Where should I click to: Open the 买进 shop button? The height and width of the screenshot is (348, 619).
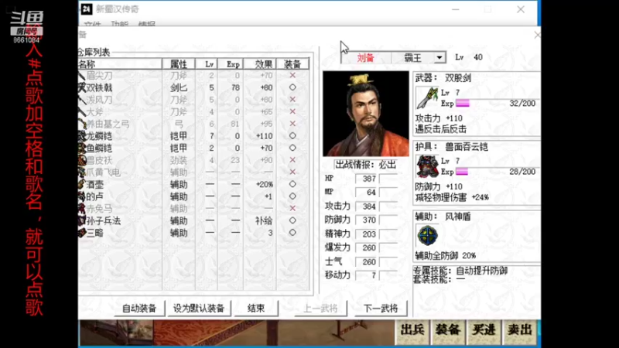coord(484,331)
